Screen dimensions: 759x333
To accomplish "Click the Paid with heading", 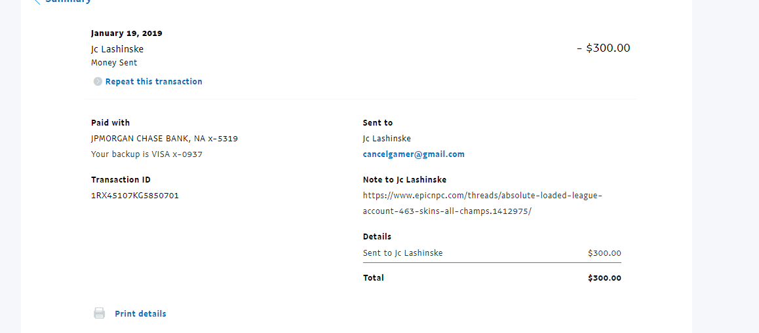I will point(110,122).
